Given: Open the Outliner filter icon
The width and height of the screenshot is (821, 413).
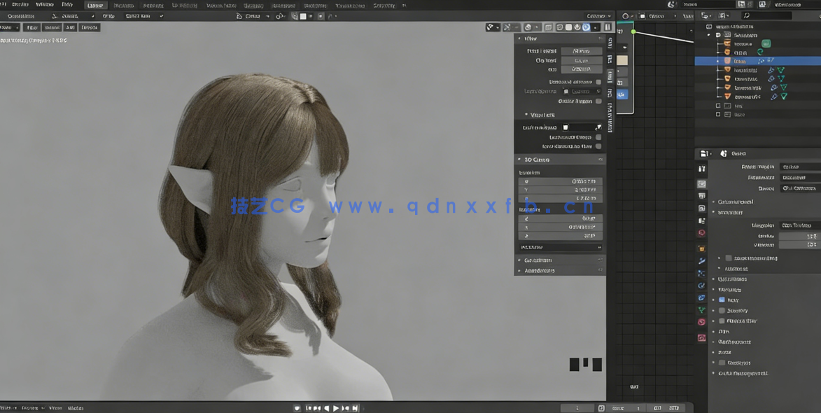Looking at the screenshot, I should click(818, 15).
